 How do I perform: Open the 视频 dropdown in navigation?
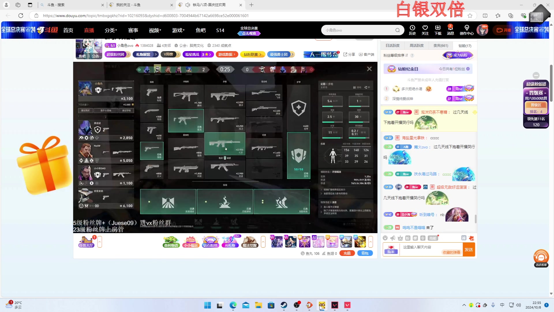point(155,30)
